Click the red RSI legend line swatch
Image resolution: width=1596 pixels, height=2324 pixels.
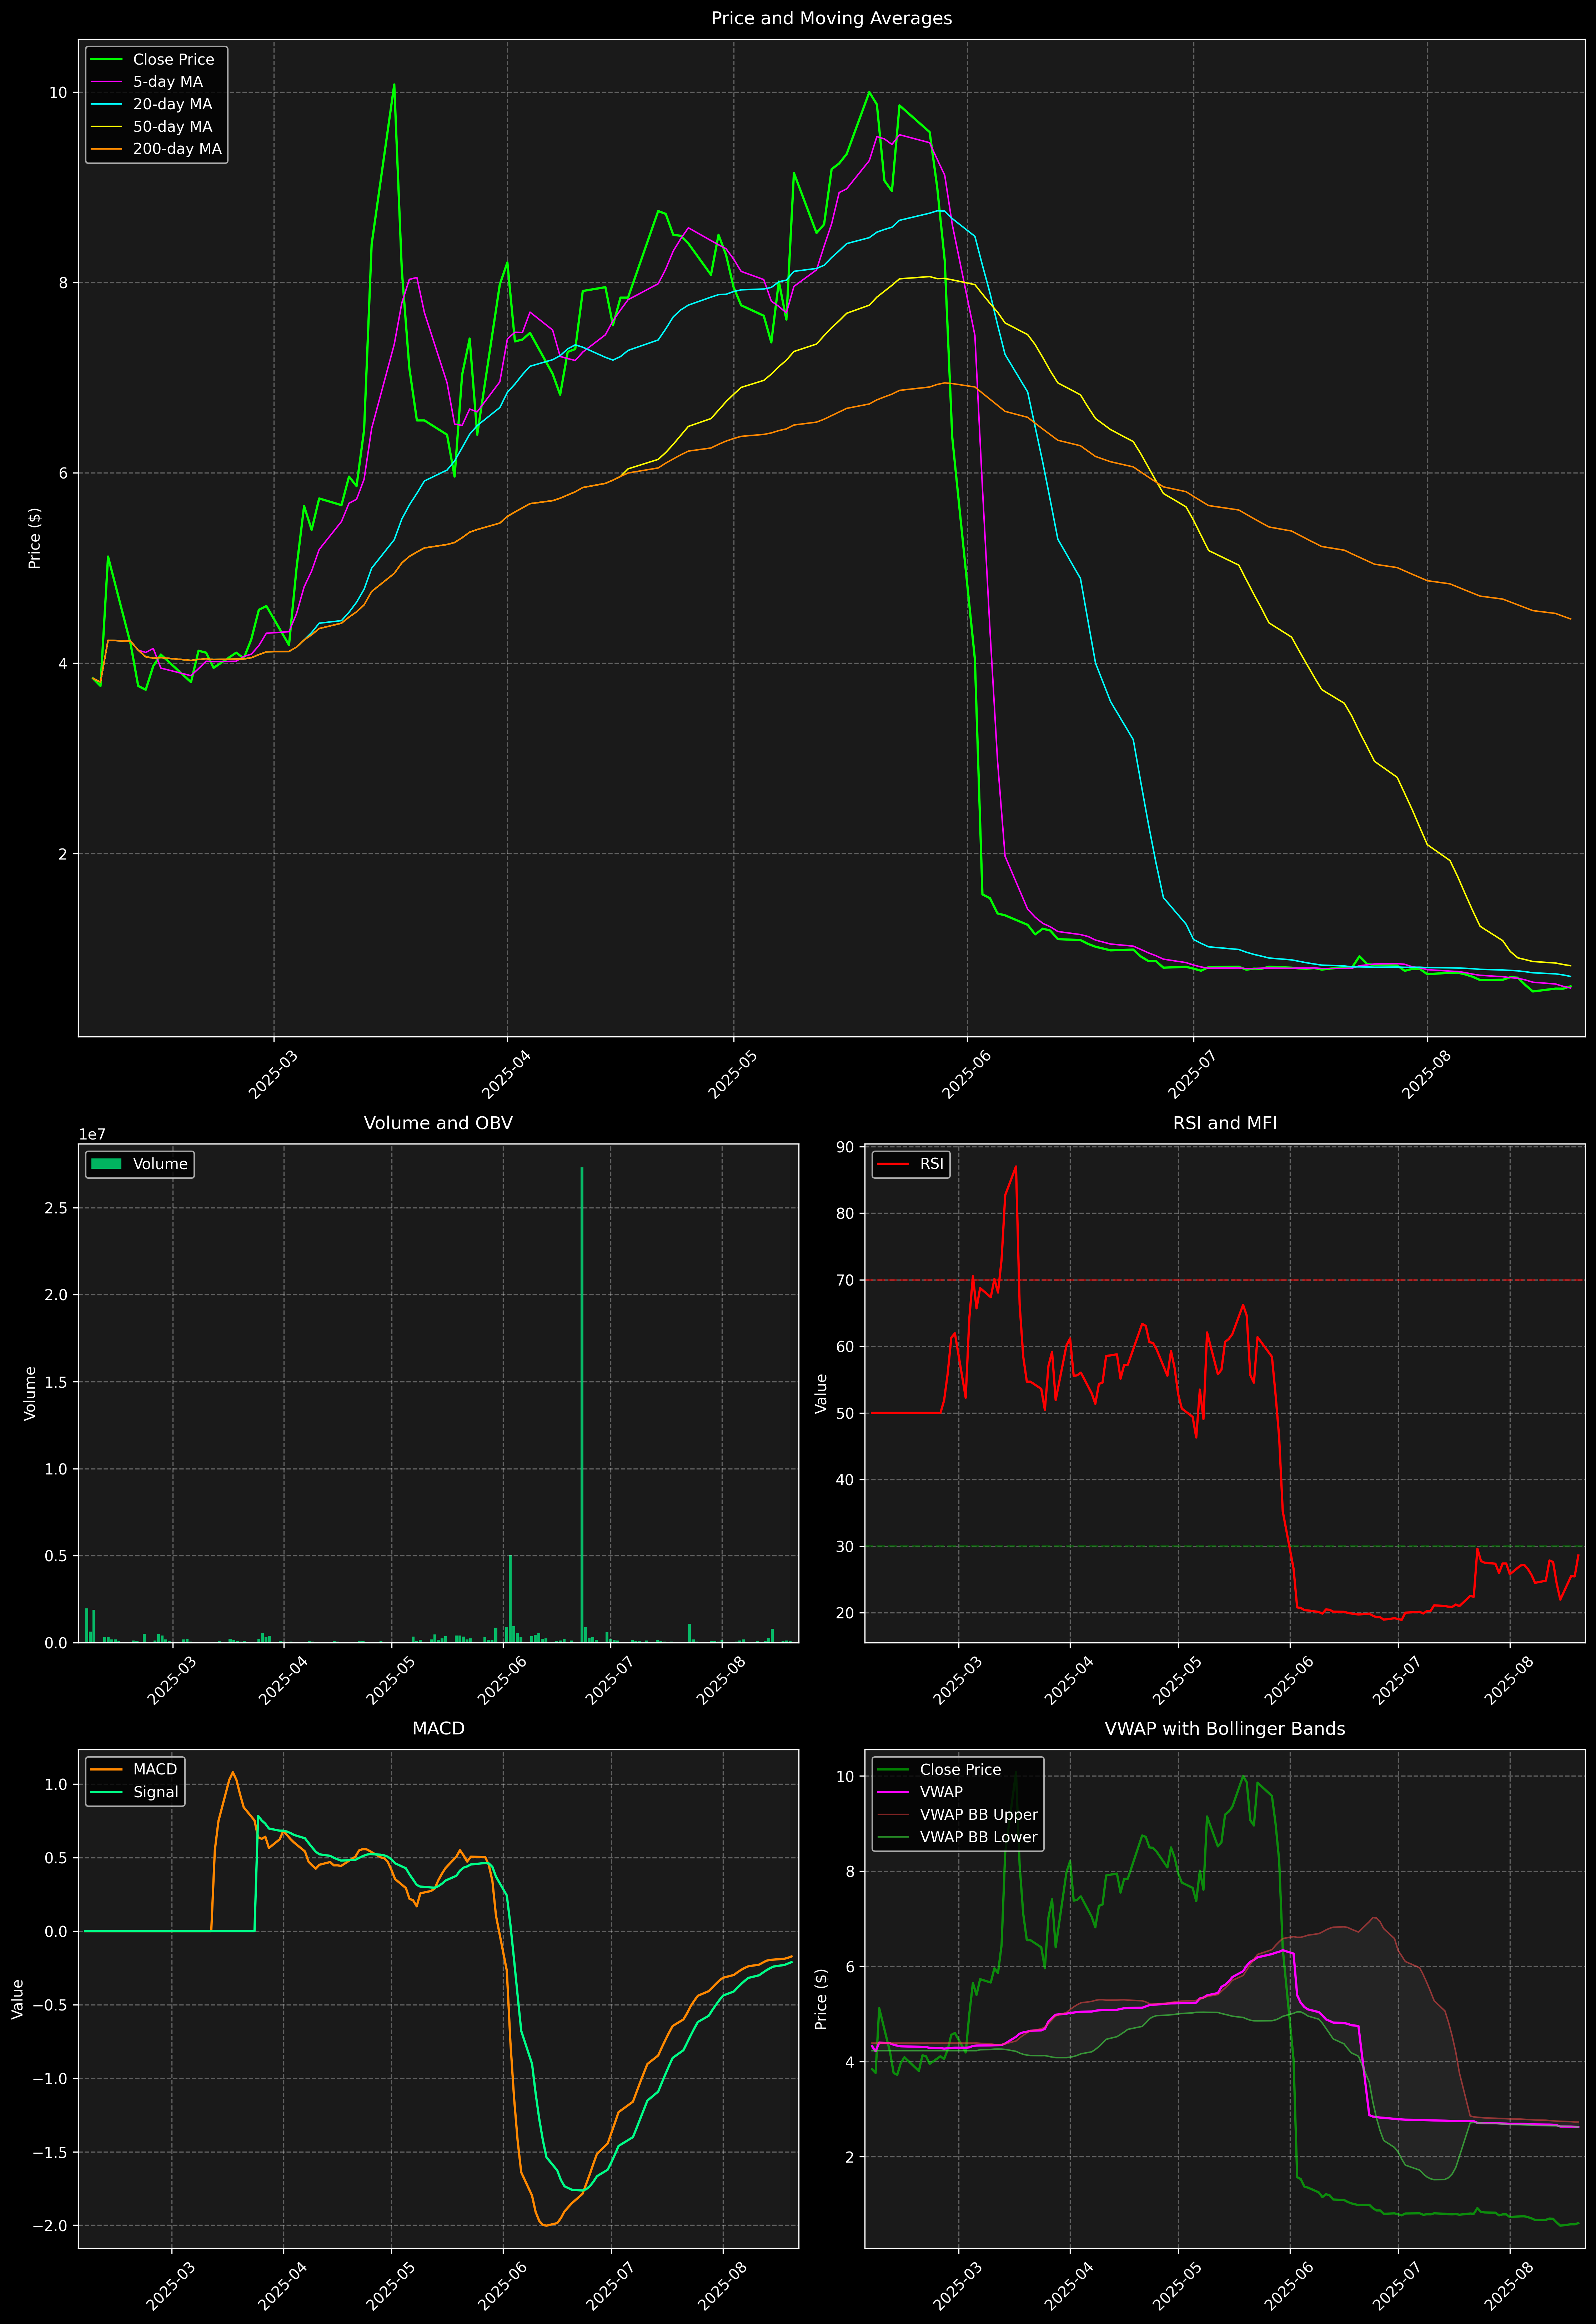(893, 1164)
